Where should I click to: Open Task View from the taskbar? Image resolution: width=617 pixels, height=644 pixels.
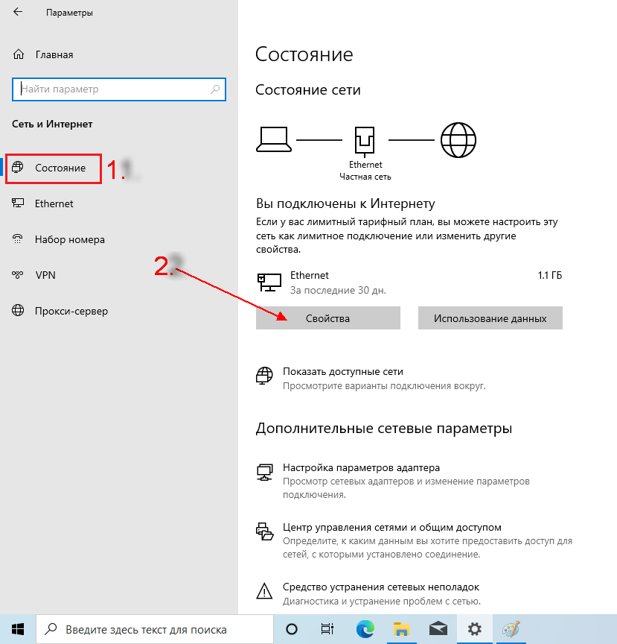[x=326, y=628]
